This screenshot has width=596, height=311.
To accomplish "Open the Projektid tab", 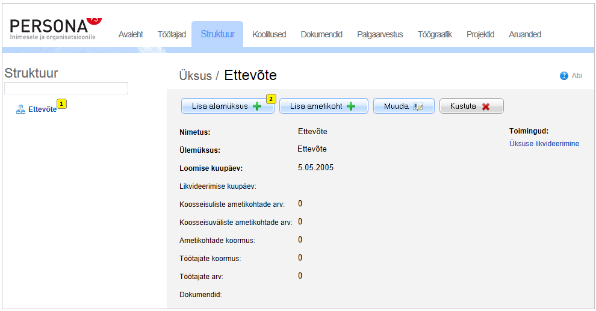I will tap(480, 34).
